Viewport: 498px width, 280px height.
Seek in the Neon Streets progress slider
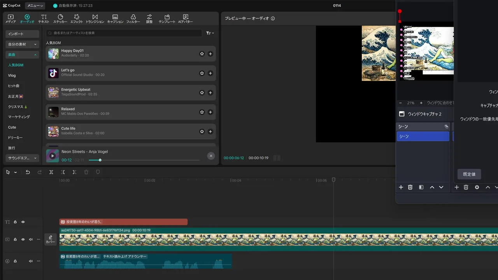pos(144,160)
